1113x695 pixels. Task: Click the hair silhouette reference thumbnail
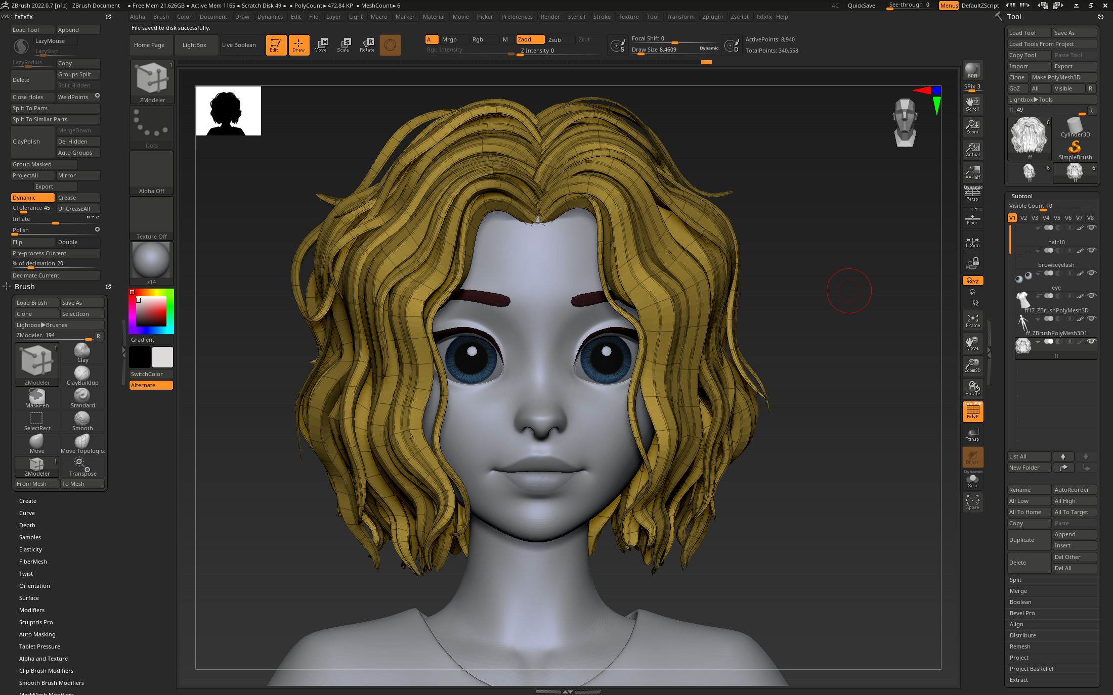pyautogui.click(x=228, y=111)
